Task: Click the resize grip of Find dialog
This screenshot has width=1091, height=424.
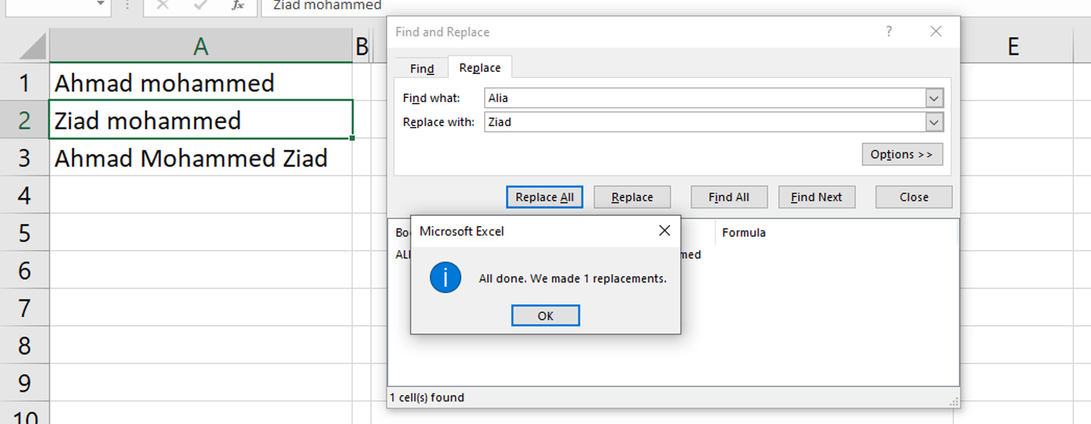Action: pos(953,402)
